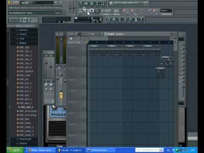Open Piano Roll via lower shortcut third icon
This screenshot has height=153, width=204.
click(x=119, y=19)
